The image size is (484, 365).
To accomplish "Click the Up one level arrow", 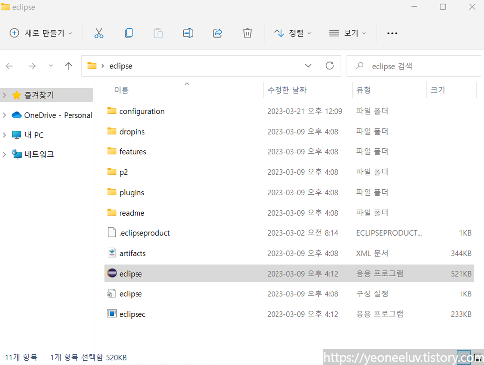I will 69,66.
